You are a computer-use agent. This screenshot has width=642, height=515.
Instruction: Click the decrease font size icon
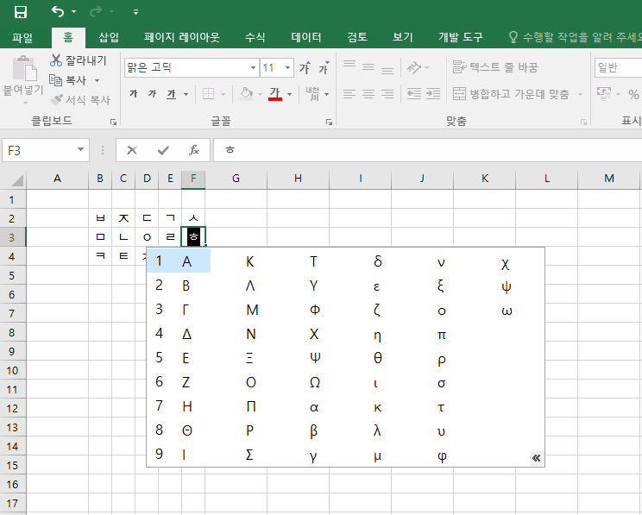(324, 67)
